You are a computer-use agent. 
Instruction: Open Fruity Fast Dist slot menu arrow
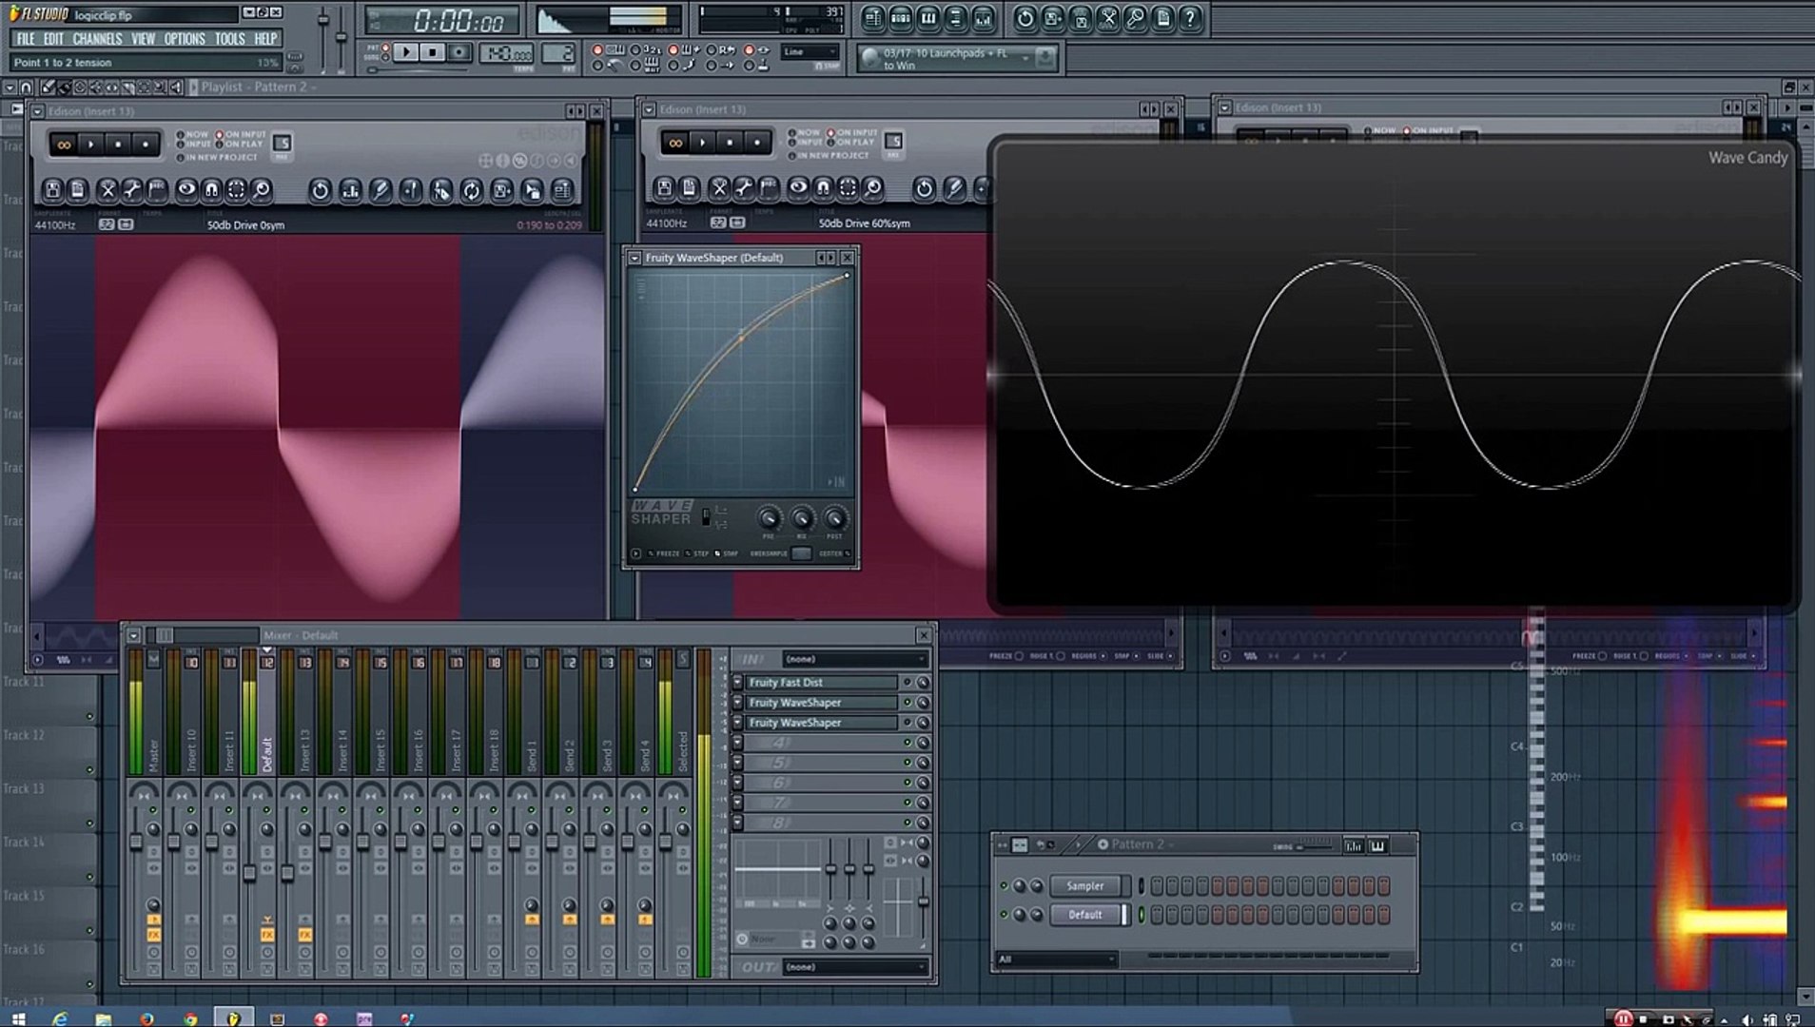coord(737,683)
